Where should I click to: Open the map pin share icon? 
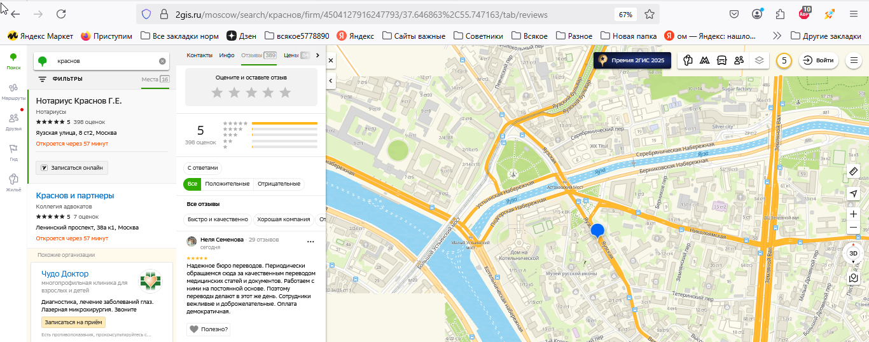tap(854, 278)
